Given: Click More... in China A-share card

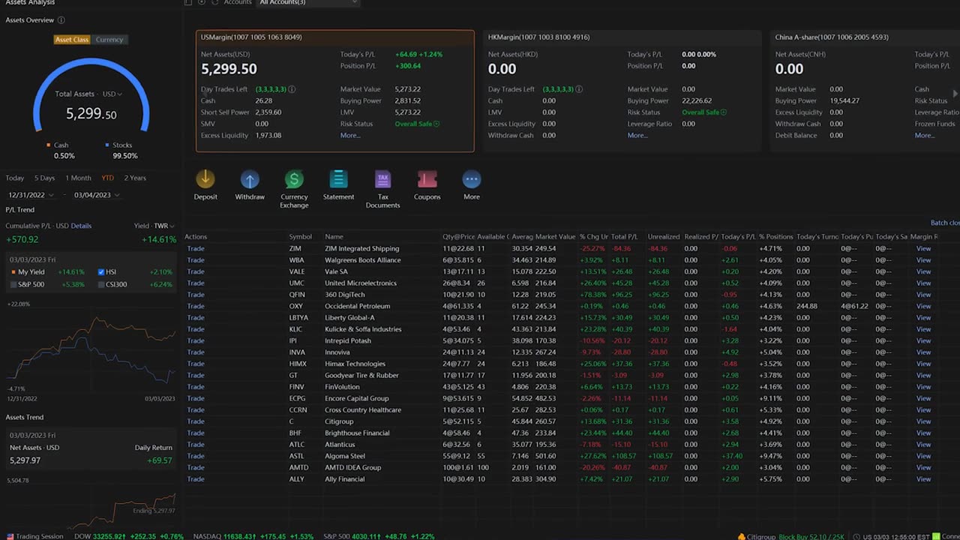Looking at the screenshot, I should click(x=925, y=136).
